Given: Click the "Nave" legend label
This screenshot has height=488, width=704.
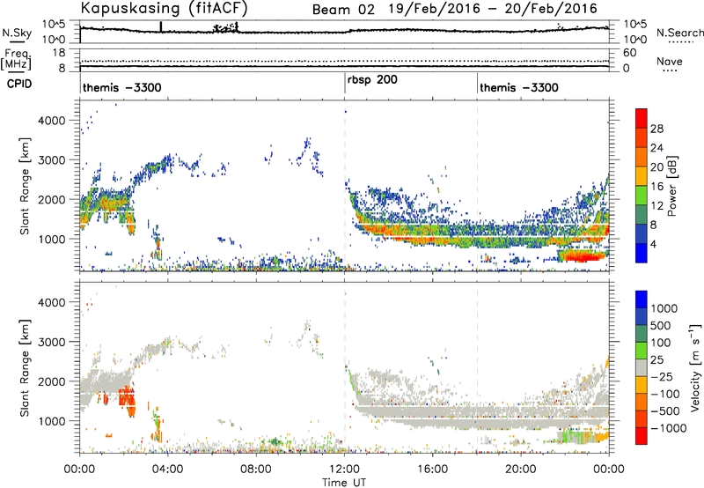Looking at the screenshot, I should (x=669, y=61).
